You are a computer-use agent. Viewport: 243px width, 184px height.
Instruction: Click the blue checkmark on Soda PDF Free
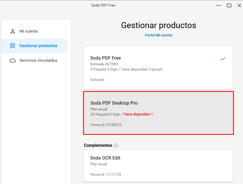pos(223,59)
